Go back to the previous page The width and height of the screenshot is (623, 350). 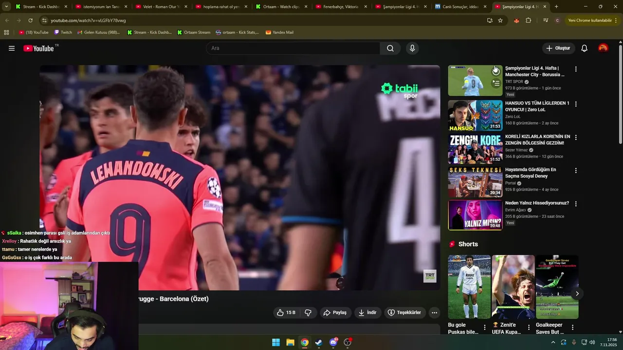[x=7, y=20]
